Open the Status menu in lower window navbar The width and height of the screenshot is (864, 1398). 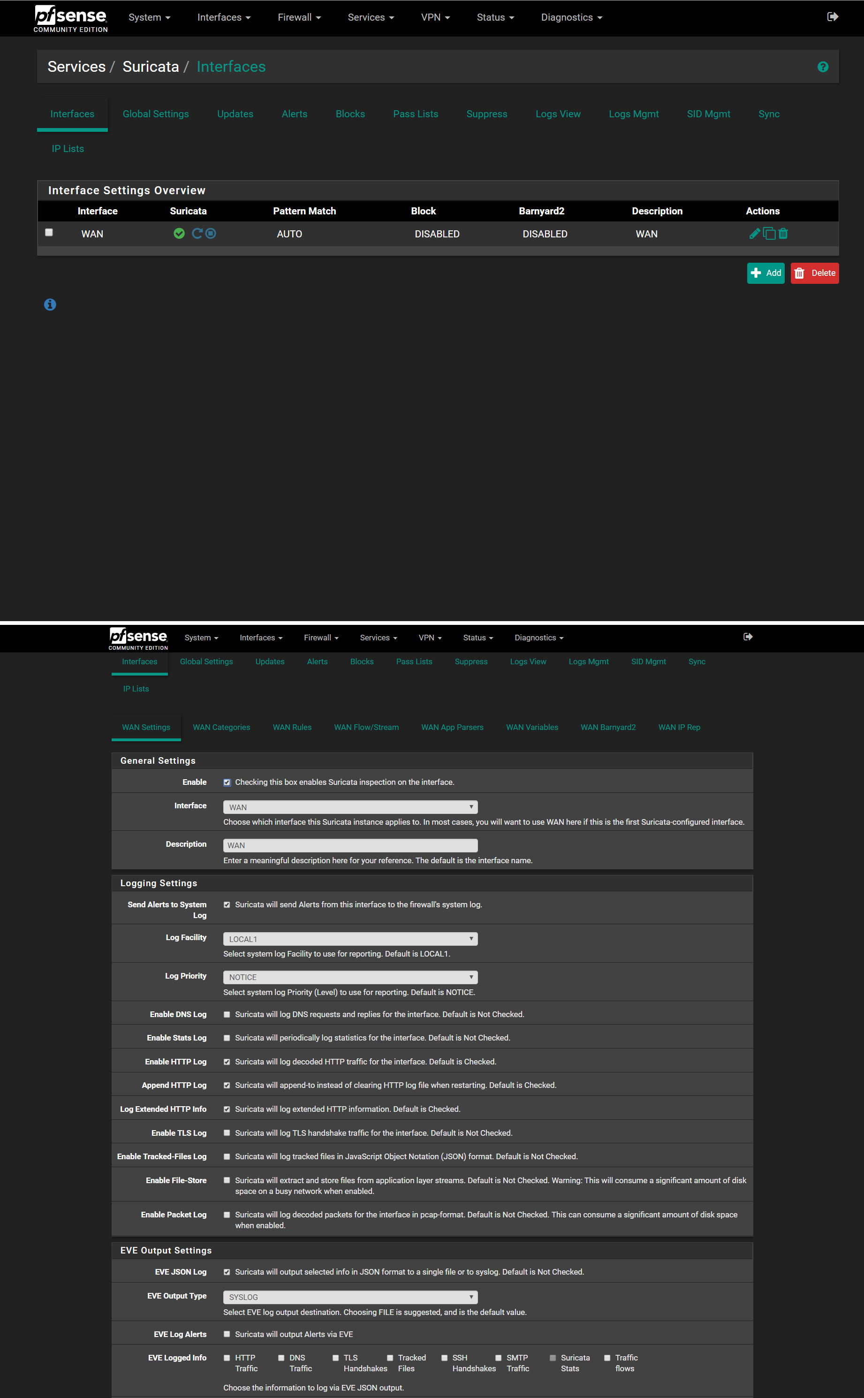pos(477,638)
